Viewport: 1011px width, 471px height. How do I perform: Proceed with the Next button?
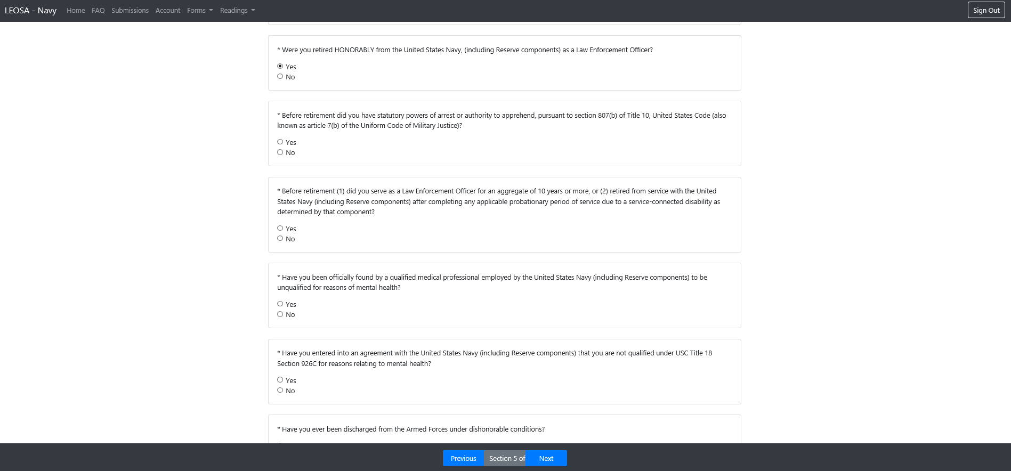point(546,458)
